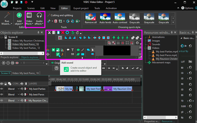
Task: Move object one layer down
Action: pyautogui.click(x=118, y=38)
